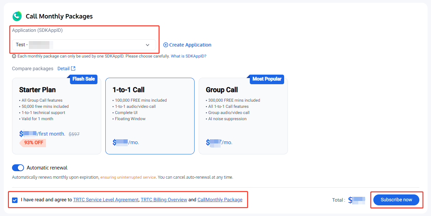
Task: Uncheck the agreement checkbox
Action: click(15, 200)
